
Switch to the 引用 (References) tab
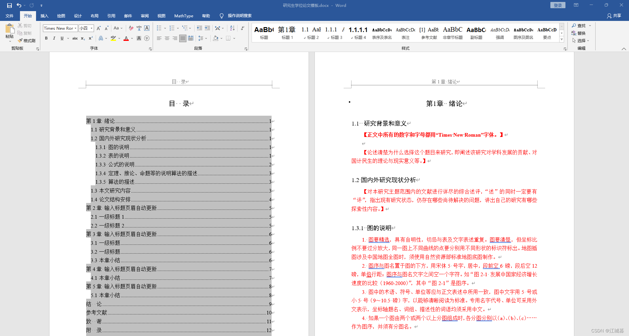pyautogui.click(x=111, y=16)
